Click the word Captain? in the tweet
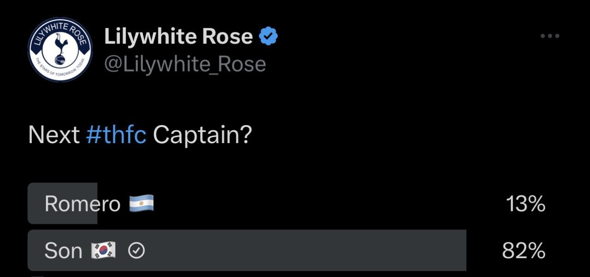 point(202,135)
